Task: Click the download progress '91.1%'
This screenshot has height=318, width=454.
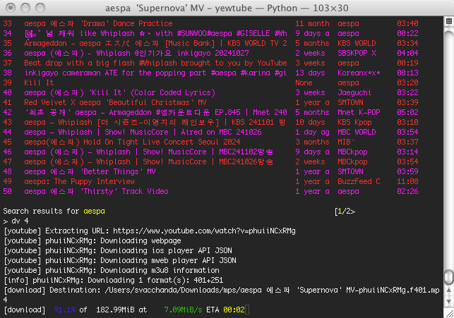Action: (x=65, y=310)
